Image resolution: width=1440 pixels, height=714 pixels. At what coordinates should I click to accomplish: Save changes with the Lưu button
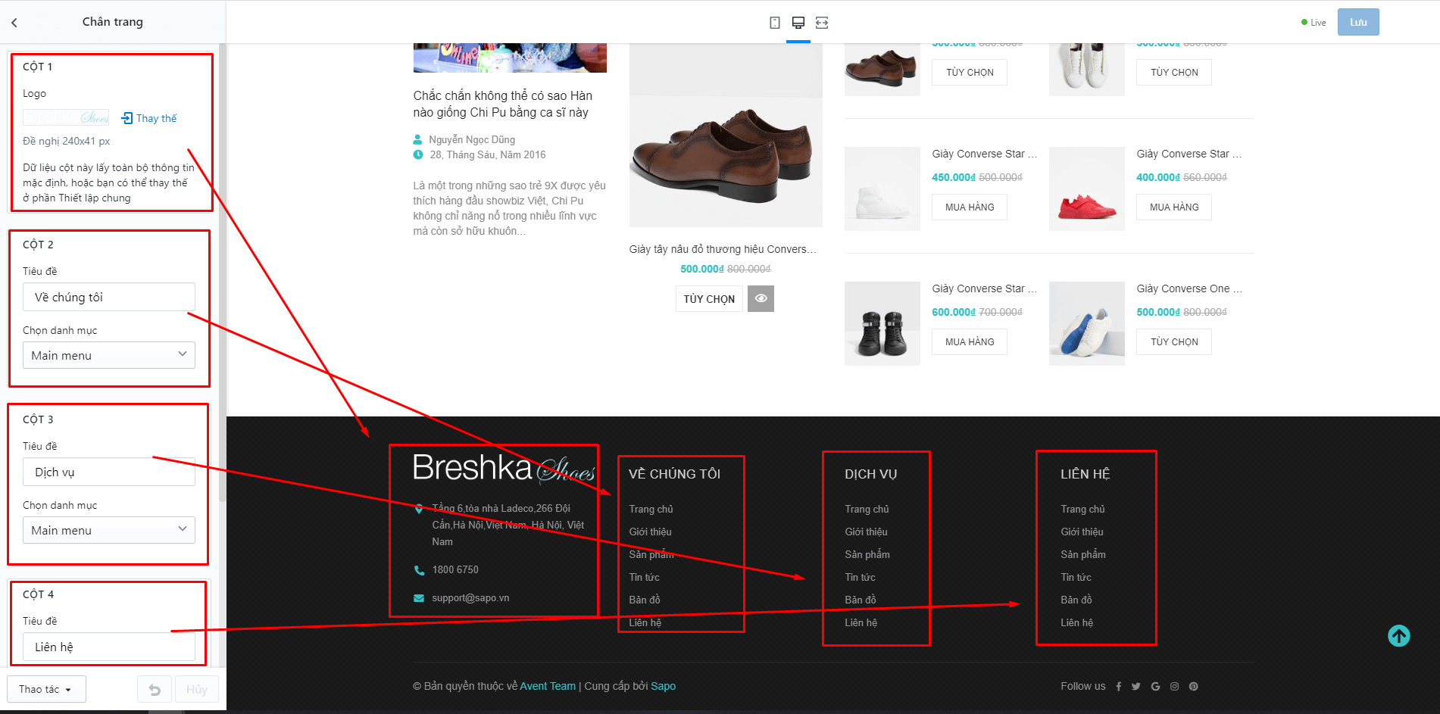coord(1358,22)
